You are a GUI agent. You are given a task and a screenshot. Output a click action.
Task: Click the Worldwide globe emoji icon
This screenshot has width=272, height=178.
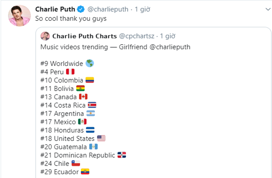(x=90, y=63)
